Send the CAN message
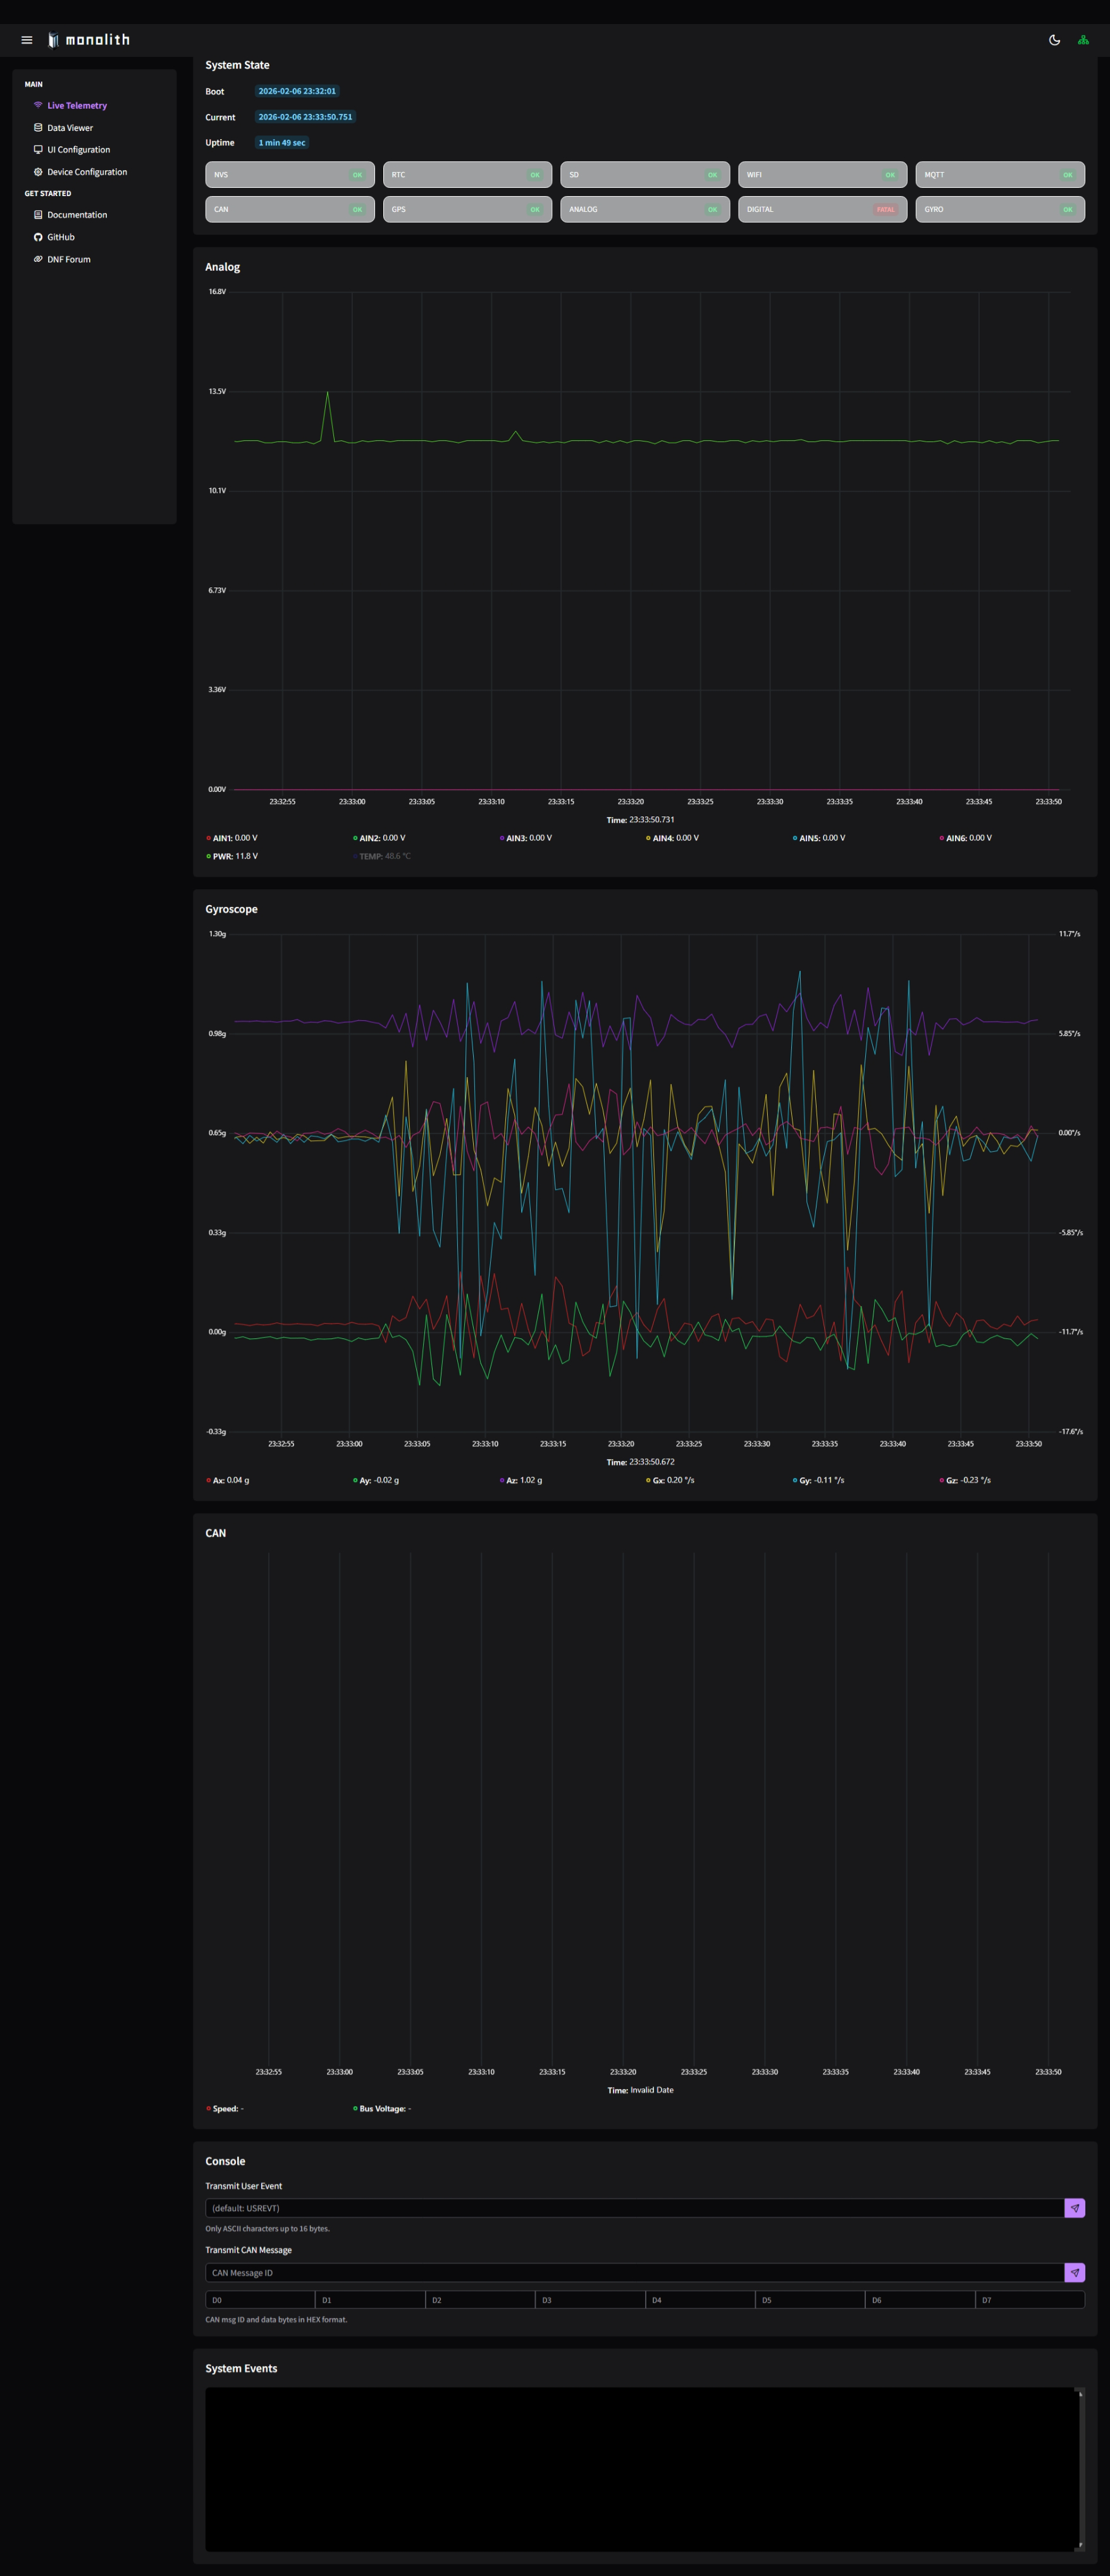 (x=1074, y=2273)
